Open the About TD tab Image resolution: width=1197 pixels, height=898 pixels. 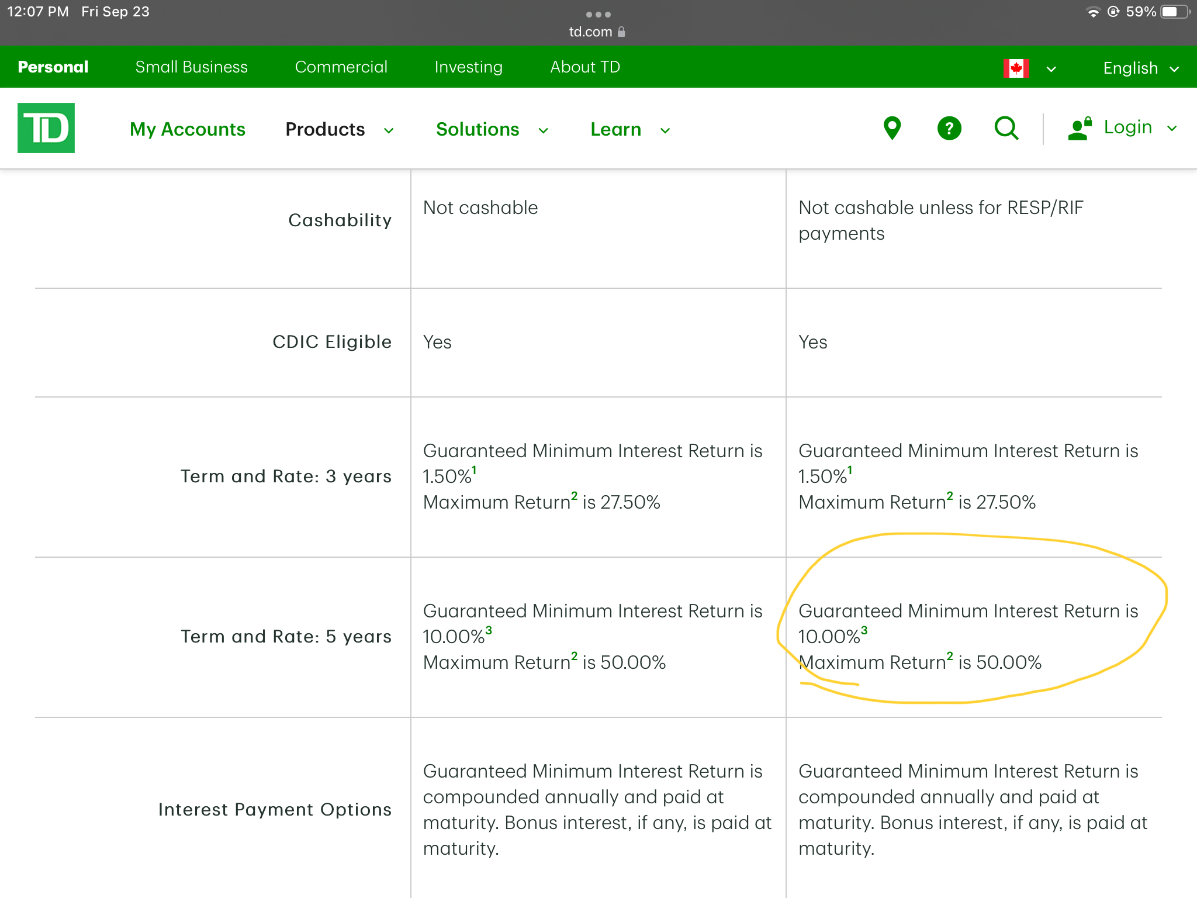585,67
